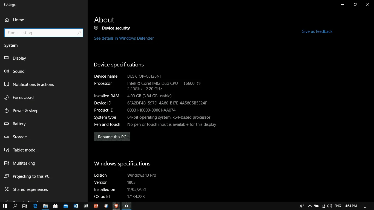Click the search magnifier in Find a setting

pyautogui.click(x=79, y=33)
